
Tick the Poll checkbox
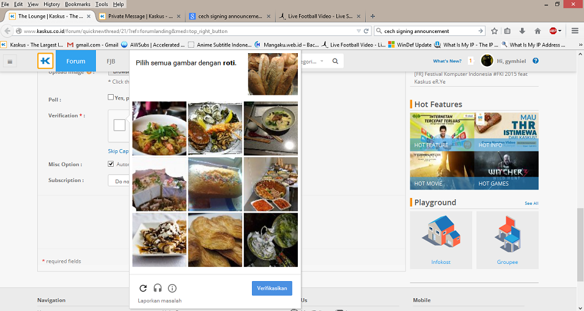111,97
